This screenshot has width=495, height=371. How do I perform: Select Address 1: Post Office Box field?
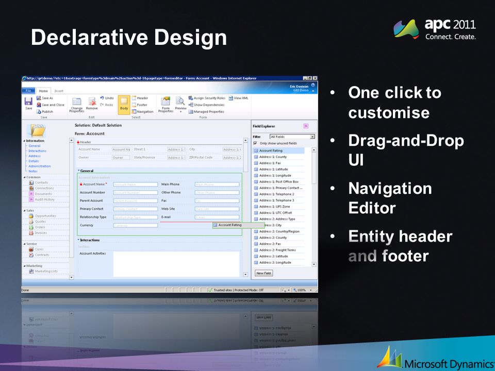coord(279,182)
